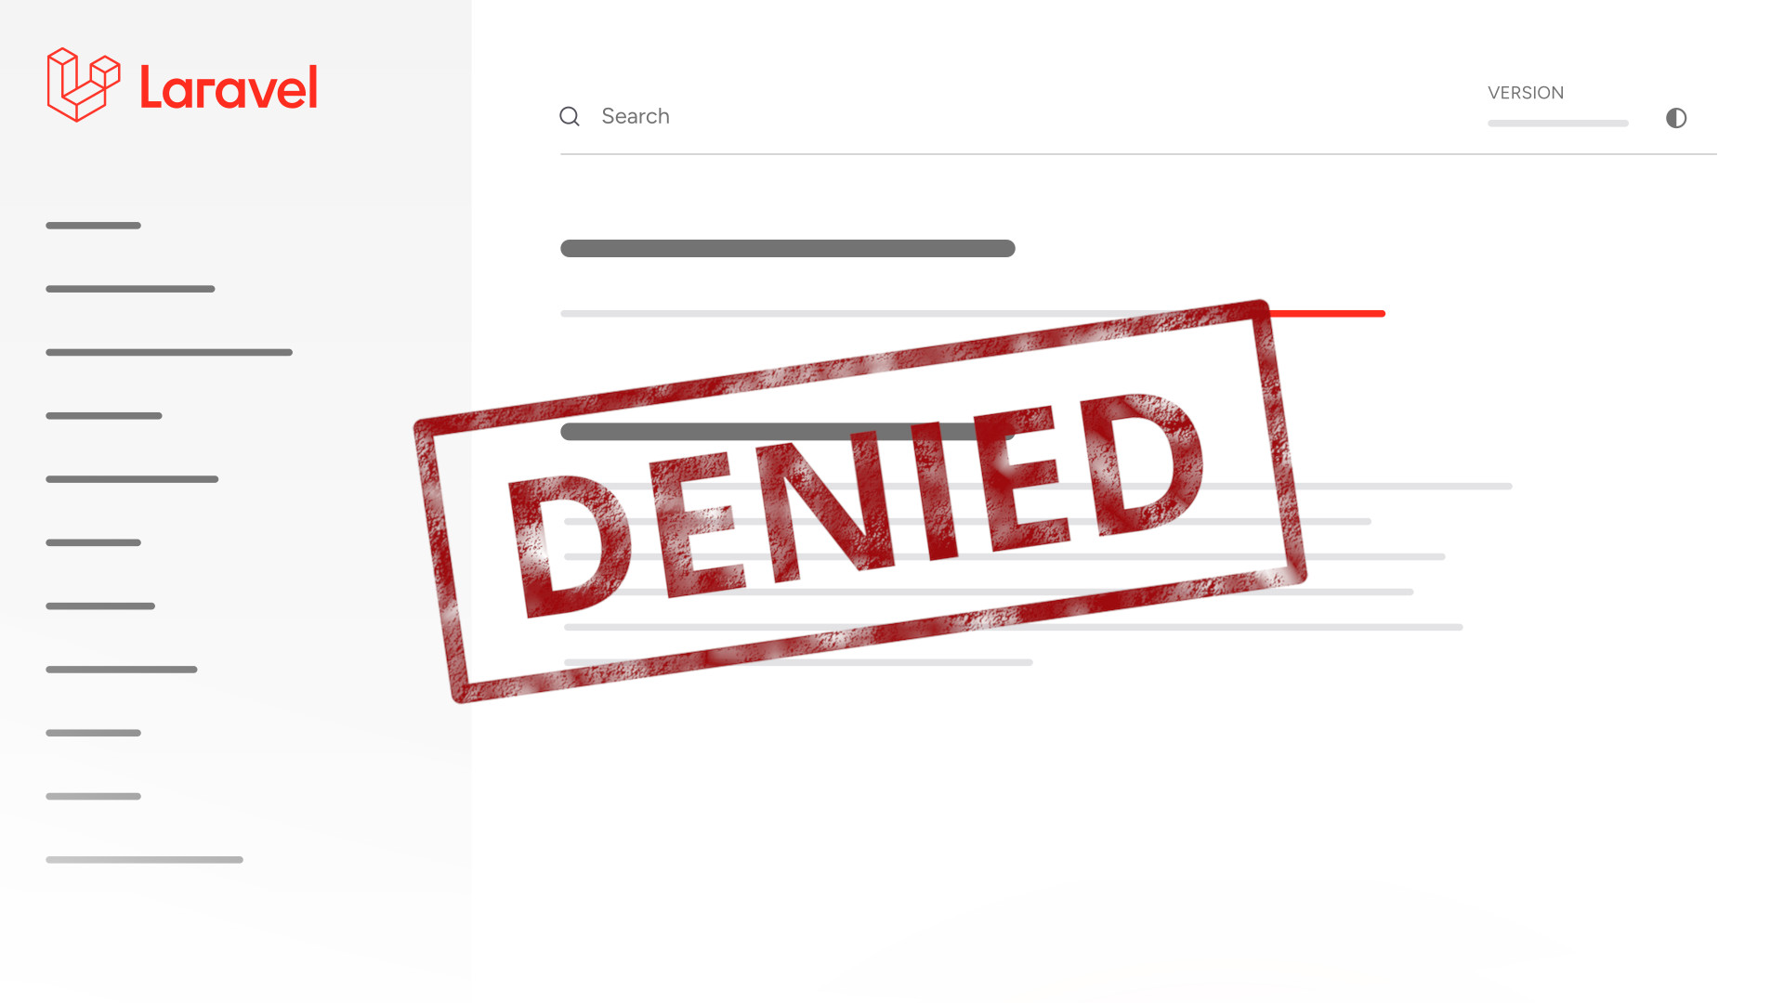Open the seventh sidebar navigation item
Screen dimensions: 1784x1003
pyautogui.click(x=100, y=606)
